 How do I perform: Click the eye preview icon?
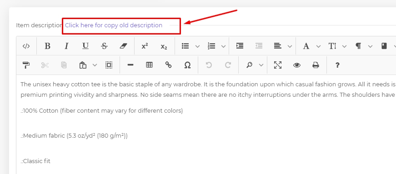click(297, 65)
